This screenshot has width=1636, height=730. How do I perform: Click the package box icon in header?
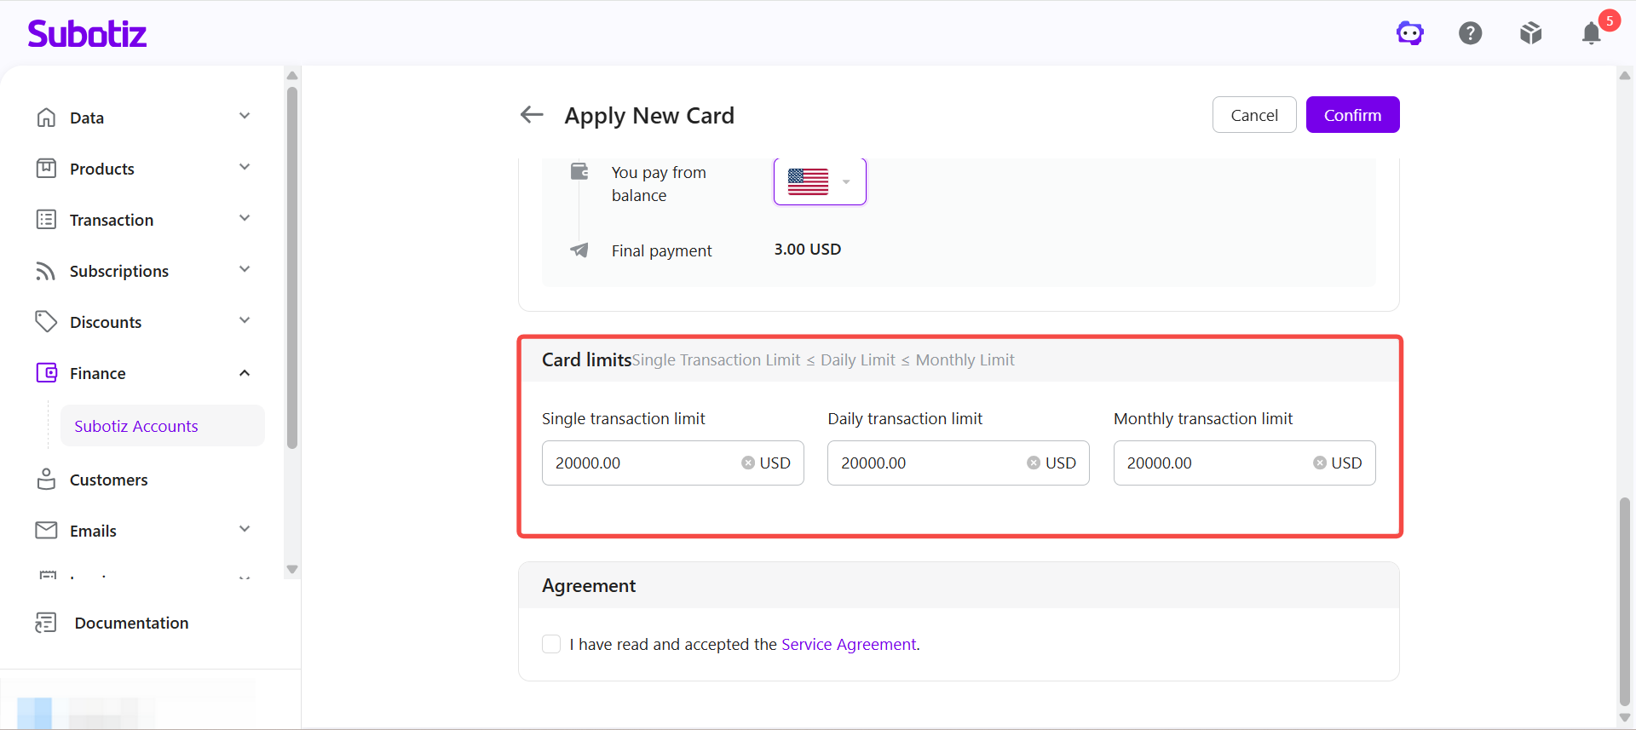[1531, 33]
